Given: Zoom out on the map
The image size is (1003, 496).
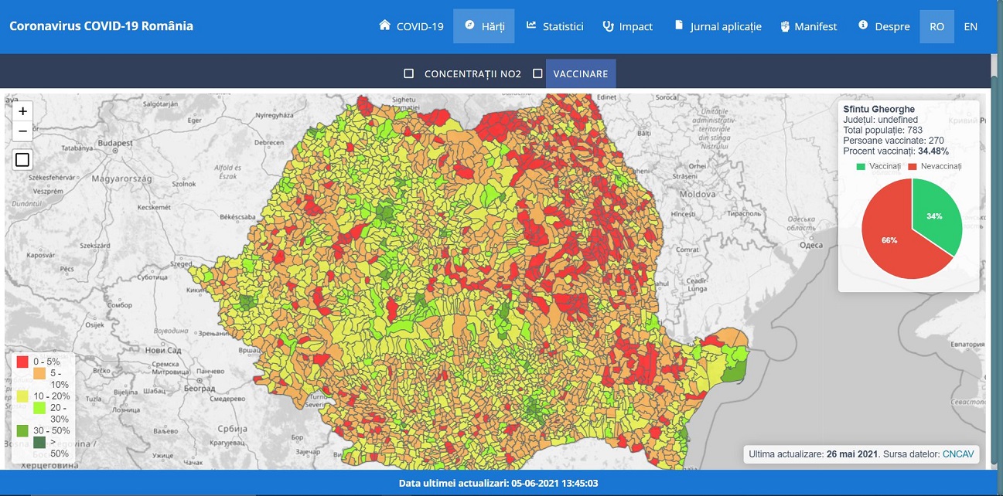Looking at the screenshot, I should coord(22,131).
